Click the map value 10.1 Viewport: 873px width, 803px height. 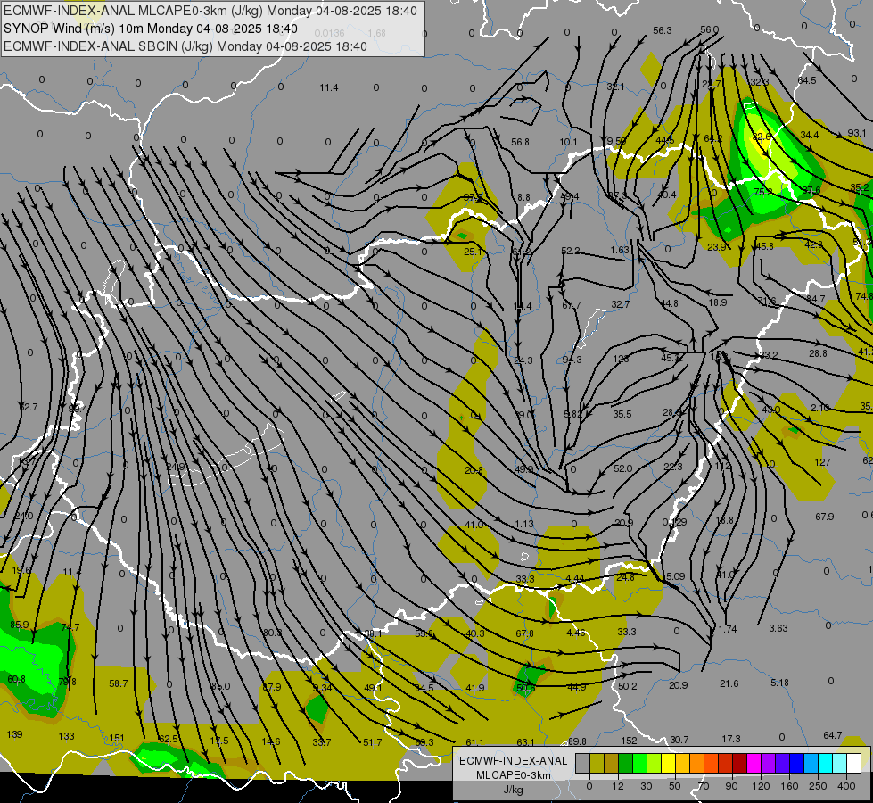pos(568,142)
